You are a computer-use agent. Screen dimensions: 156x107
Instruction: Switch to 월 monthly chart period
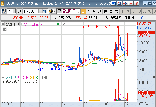point(94,11)
